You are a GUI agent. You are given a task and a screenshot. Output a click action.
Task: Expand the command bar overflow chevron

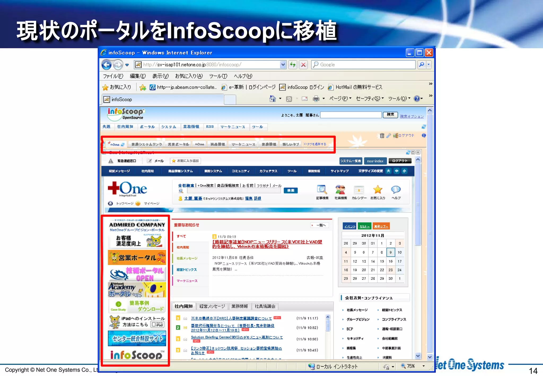pos(431,96)
